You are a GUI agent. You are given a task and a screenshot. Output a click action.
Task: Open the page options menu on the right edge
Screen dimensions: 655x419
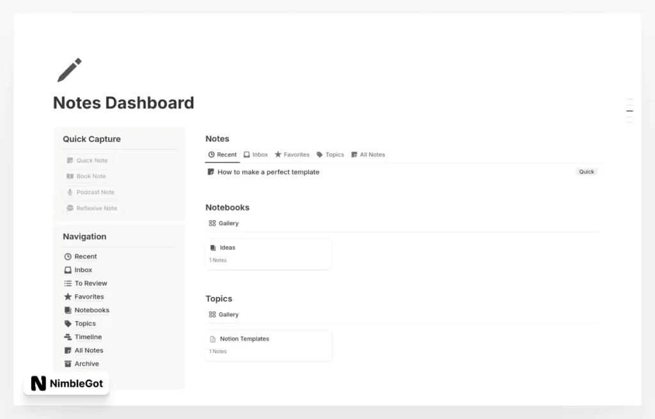click(x=630, y=110)
